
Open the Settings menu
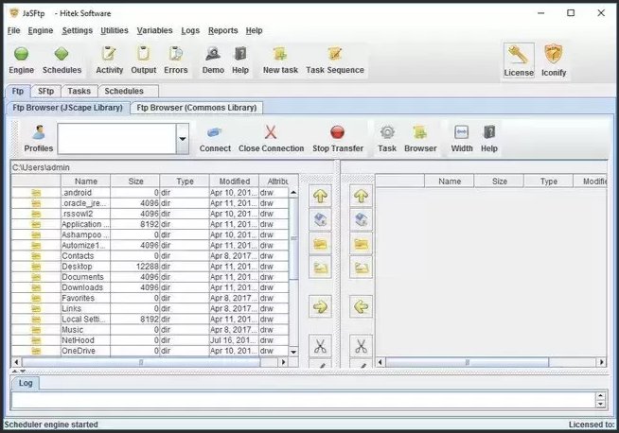(78, 30)
